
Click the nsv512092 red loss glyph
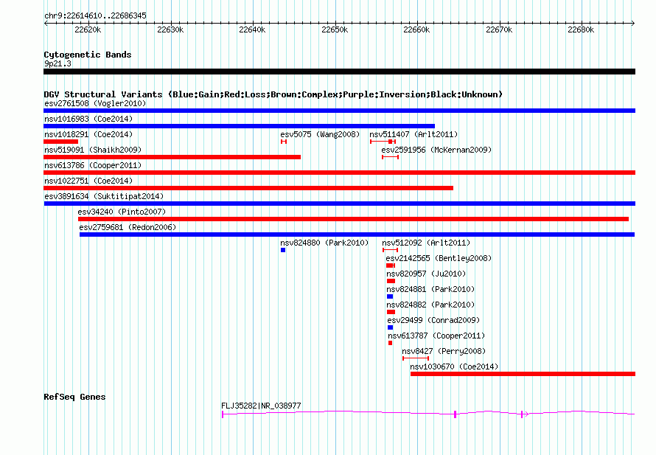pyautogui.click(x=391, y=250)
